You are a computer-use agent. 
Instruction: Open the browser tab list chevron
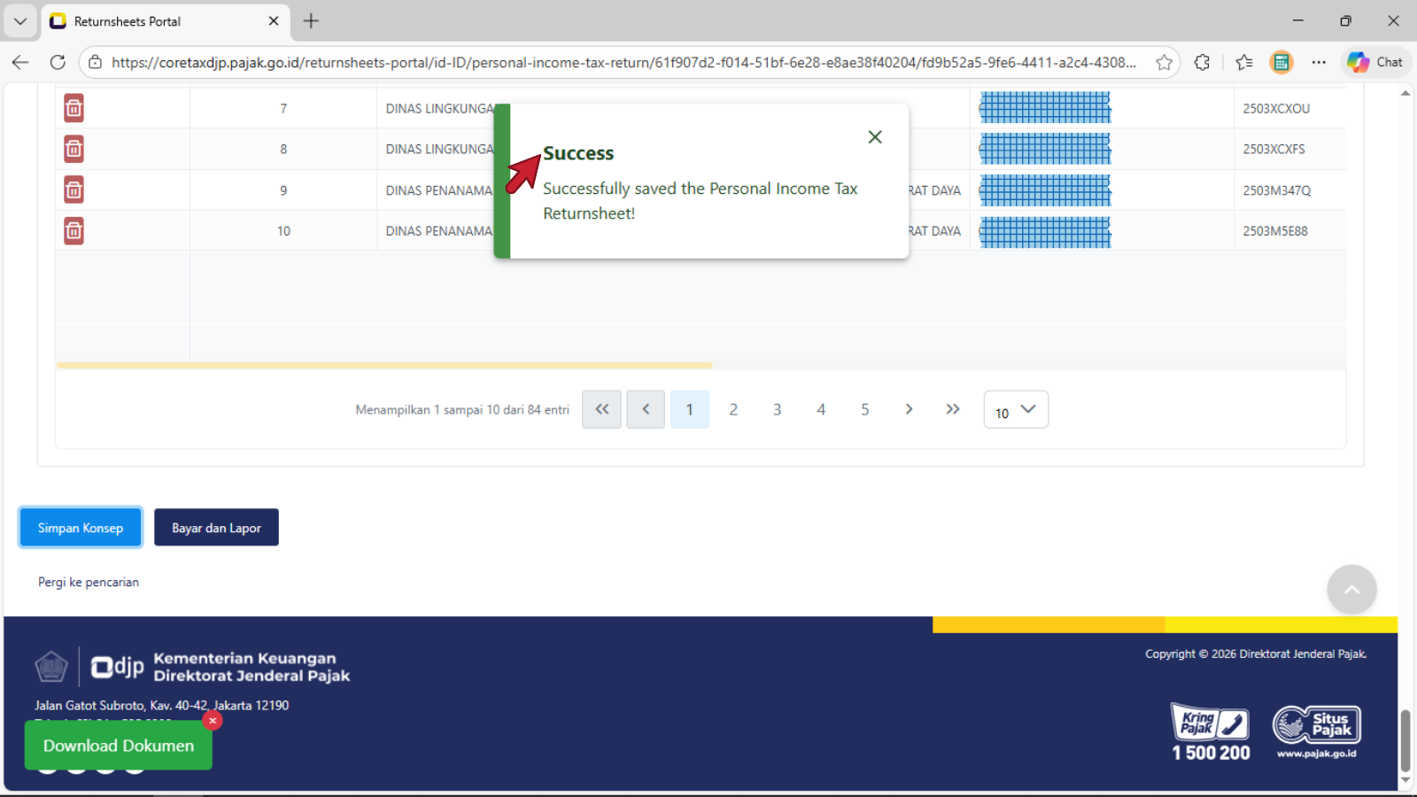pyautogui.click(x=19, y=20)
